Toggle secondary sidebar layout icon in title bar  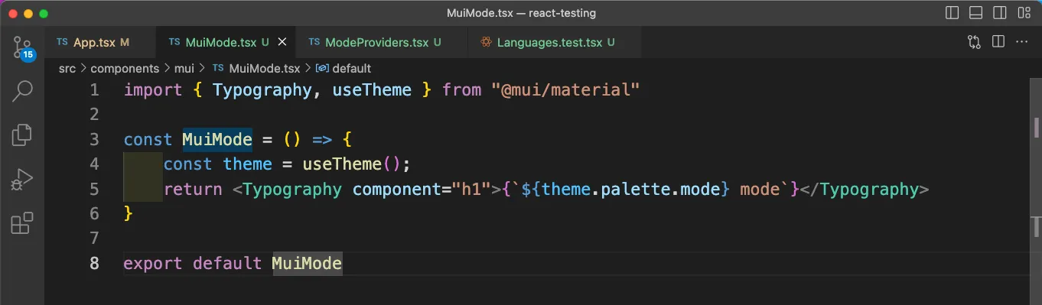999,13
